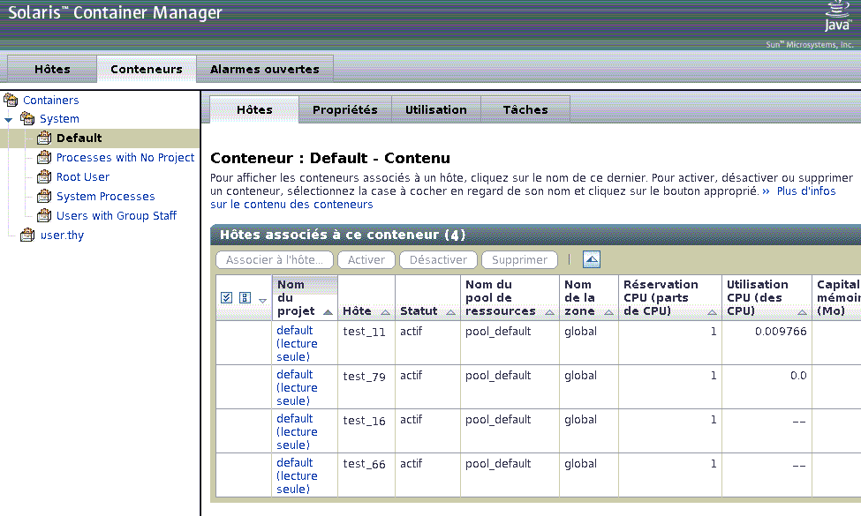Sort by Nom du projet arrow
The width and height of the screenshot is (861, 516).
click(328, 312)
